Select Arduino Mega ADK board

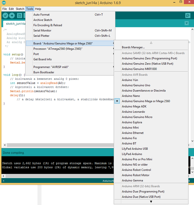151,106
